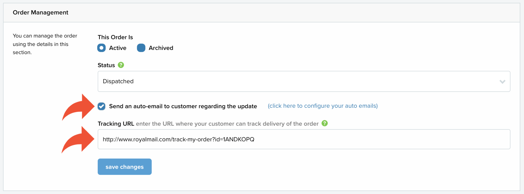The width and height of the screenshot is (524, 194).
Task: Click the chevron arrow of the Status dropdown
Action: [x=502, y=82]
